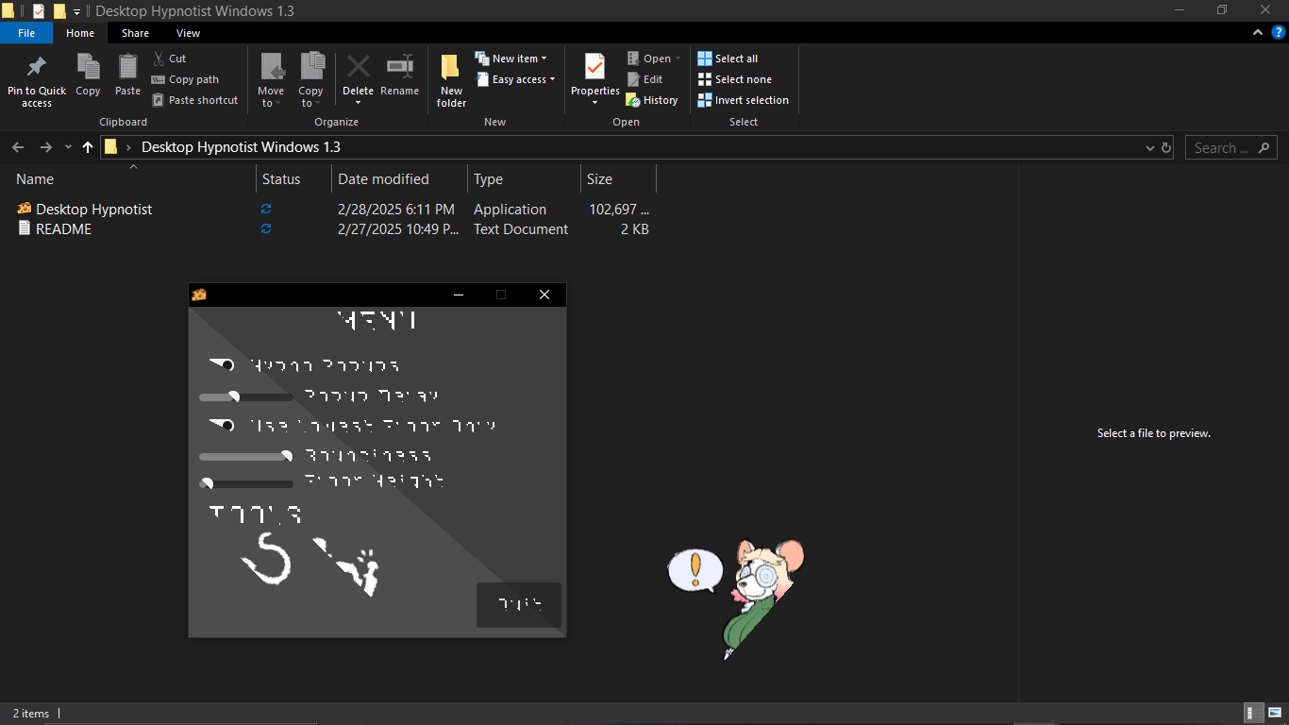The image size is (1289, 725).
Task: Expand the address bar history chevron
Action: 1149,147
